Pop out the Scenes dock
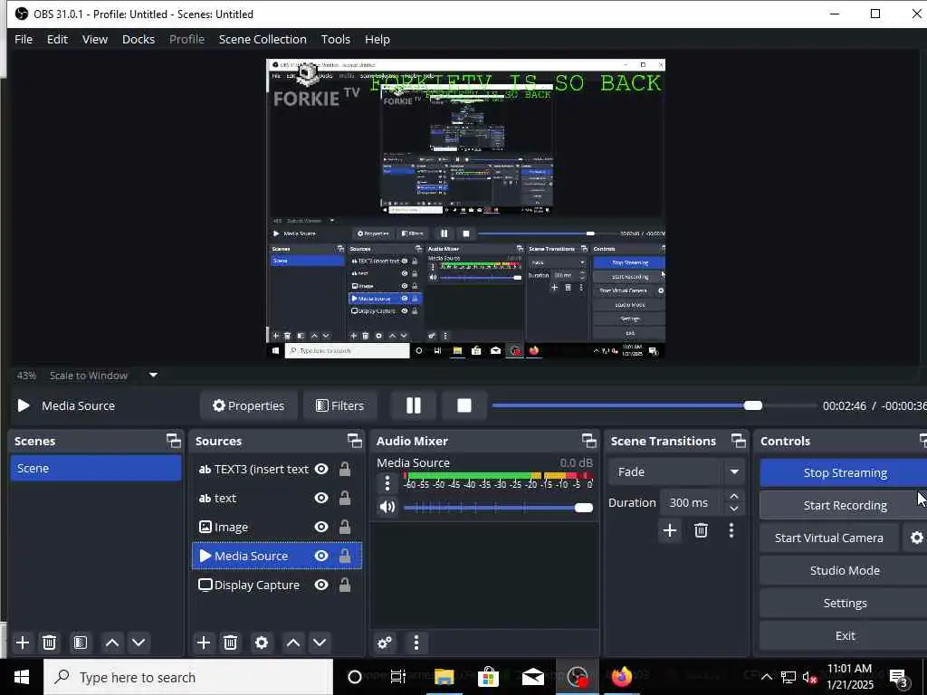Viewport: 927px width, 695px height. 173,441
